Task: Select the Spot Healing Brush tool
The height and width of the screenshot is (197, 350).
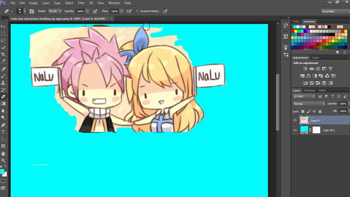Action: coord(3,69)
